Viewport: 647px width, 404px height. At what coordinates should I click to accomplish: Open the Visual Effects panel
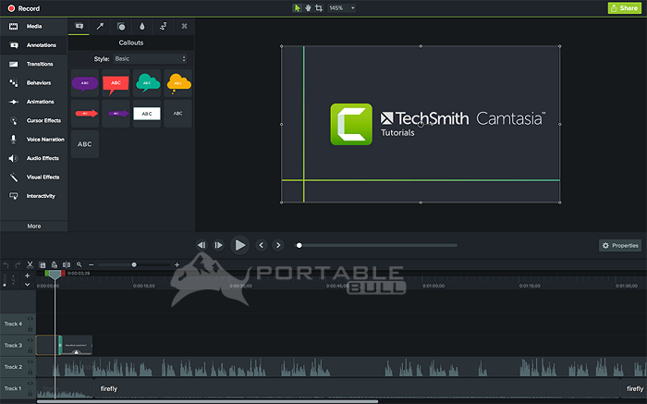(x=33, y=177)
